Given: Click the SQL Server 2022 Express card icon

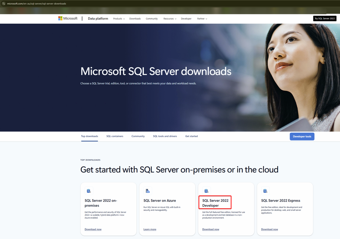Looking at the screenshot, I should tap(265, 191).
